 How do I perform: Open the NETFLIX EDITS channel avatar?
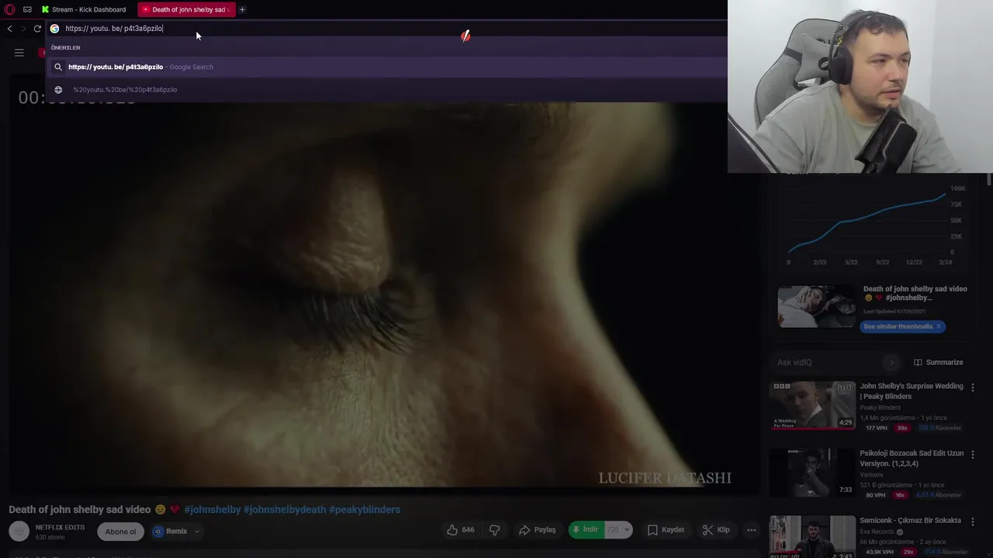tap(19, 531)
